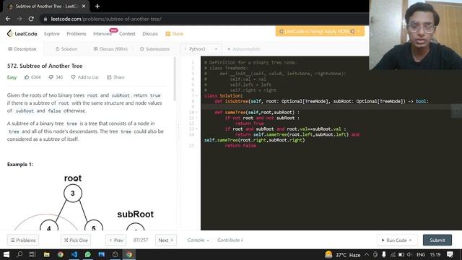Reload the page with refresh icon
This screenshot has height=260, width=462.
click(31, 19)
